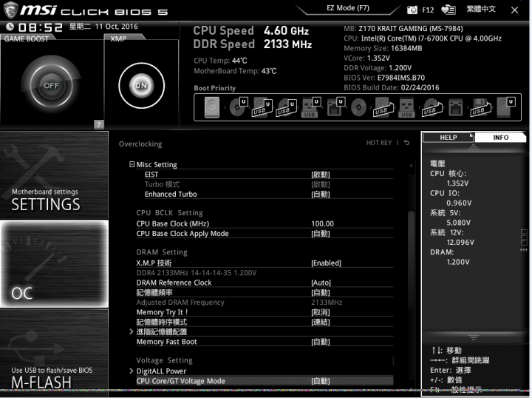The width and height of the screenshot is (532, 398).
Task: Change CPU Base Clock Apply Mode value
Action: pos(320,234)
